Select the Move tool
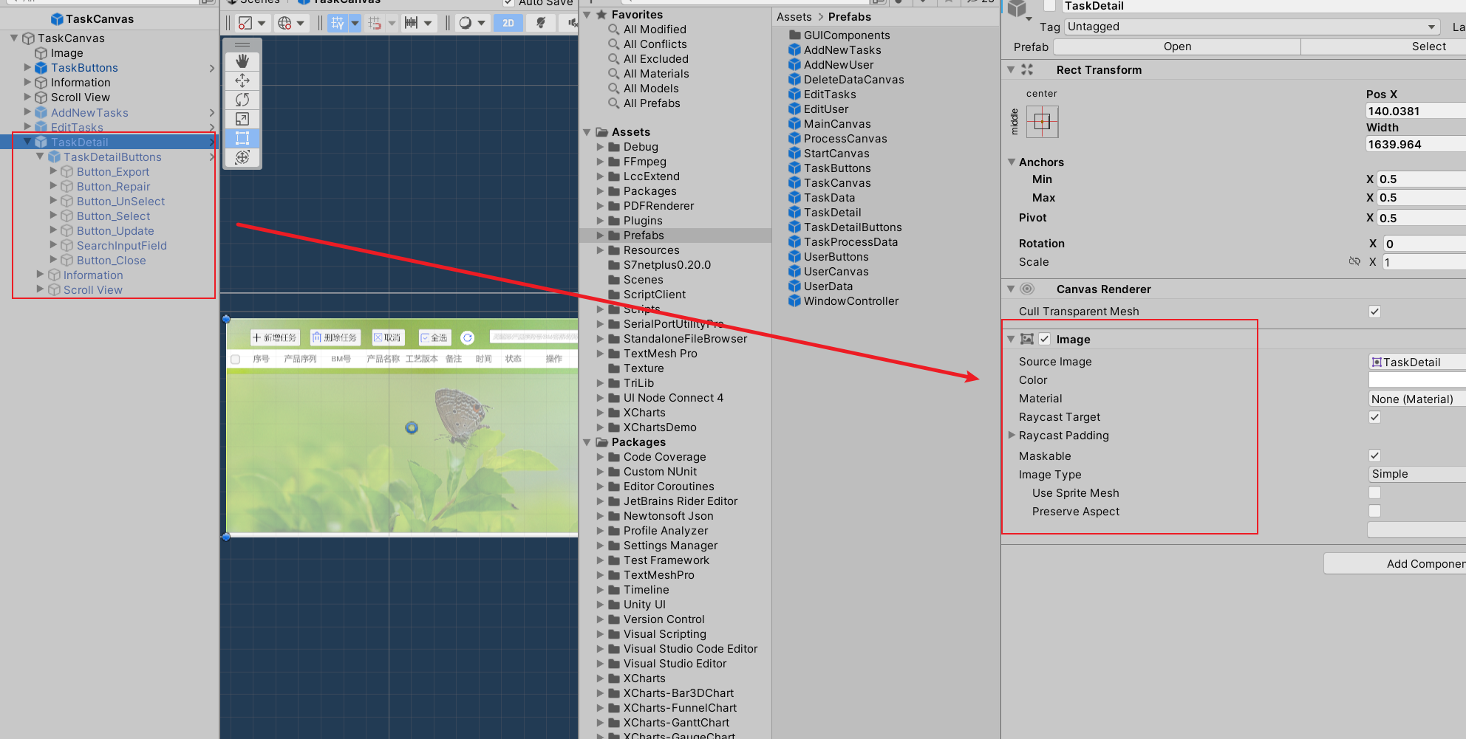The width and height of the screenshot is (1466, 739). 242,80
